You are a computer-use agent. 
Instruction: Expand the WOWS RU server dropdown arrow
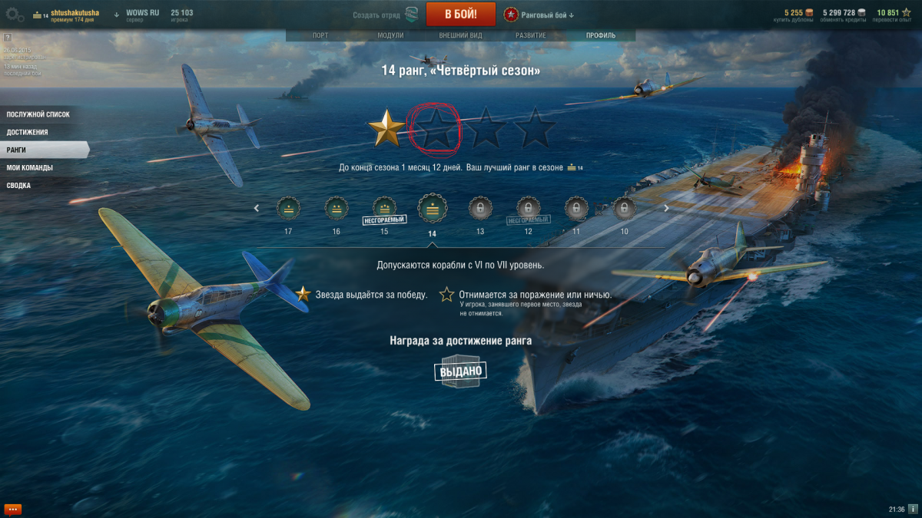[x=117, y=14]
